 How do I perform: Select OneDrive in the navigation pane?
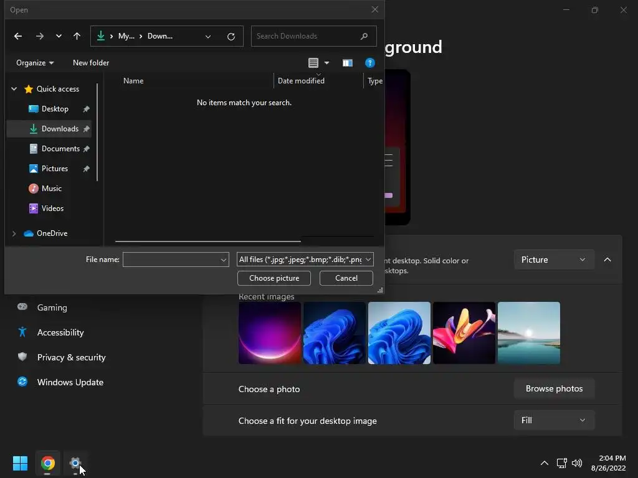pos(52,233)
